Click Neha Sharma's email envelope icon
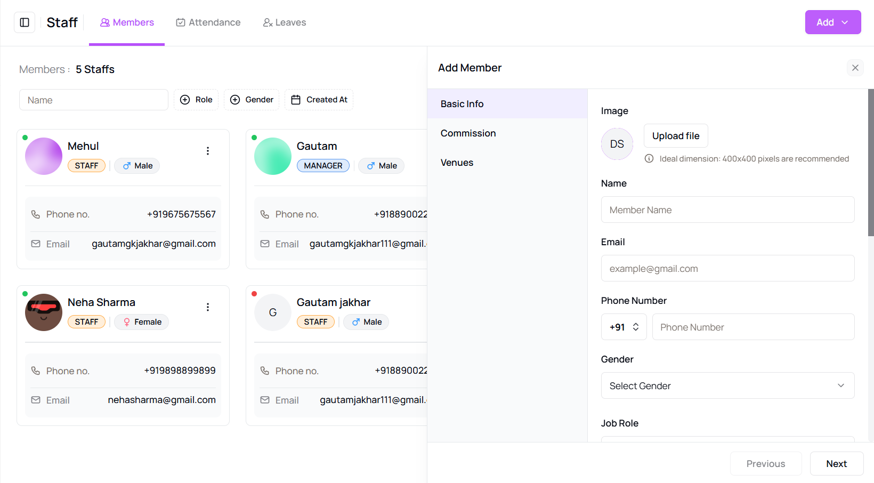 (x=36, y=400)
